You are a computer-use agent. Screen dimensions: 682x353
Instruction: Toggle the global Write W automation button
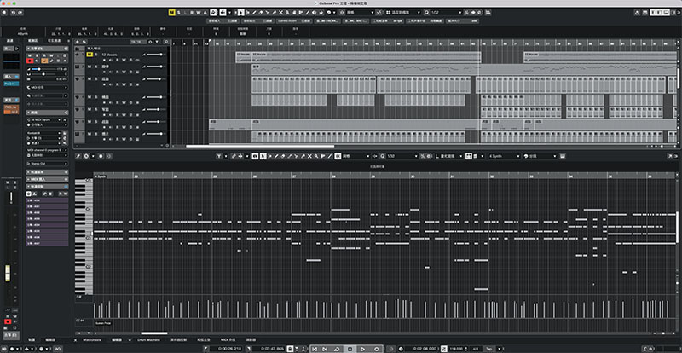pos(198,13)
